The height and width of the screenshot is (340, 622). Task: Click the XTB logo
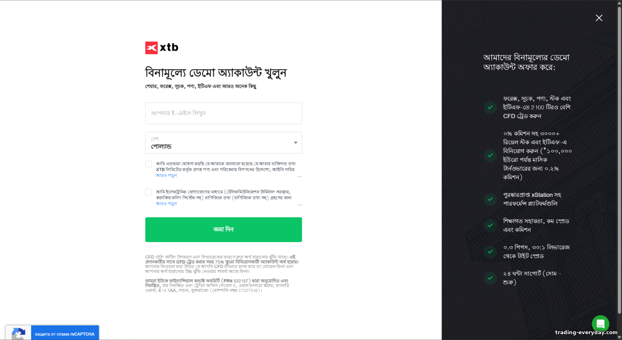(x=162, y=48)
